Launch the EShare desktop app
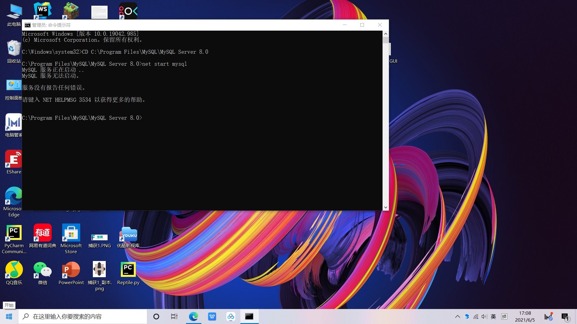The width and height of the screenshot is (577, 324). click(x=14, y=162)
